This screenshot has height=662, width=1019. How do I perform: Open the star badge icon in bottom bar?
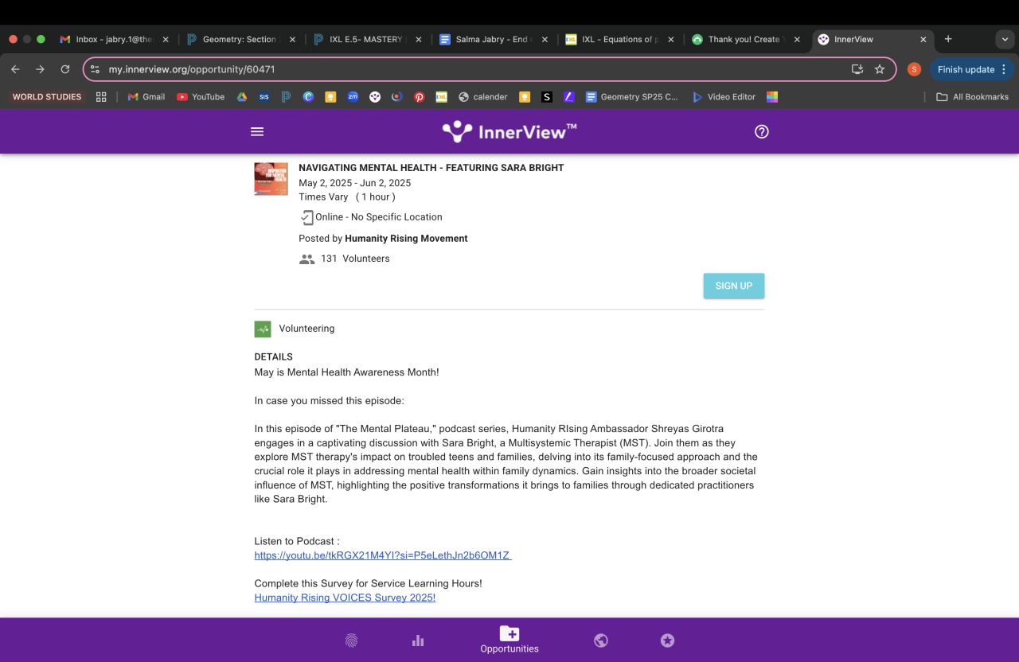coord(668,641)
